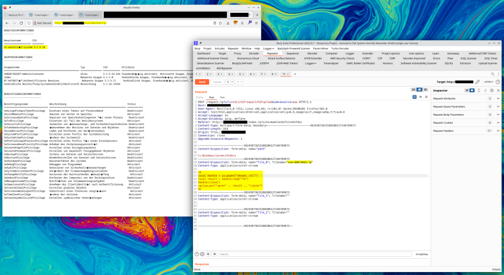The width and height of the screenshot is (504, 275).
Task: Click Inspector expand all sections icon
Action: tap(479, 91)
